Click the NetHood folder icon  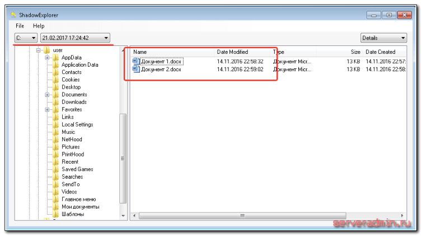point(56,139)
